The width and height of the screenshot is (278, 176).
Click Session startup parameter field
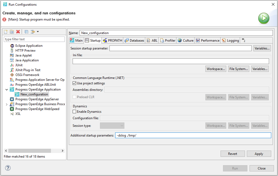point(180,48)
